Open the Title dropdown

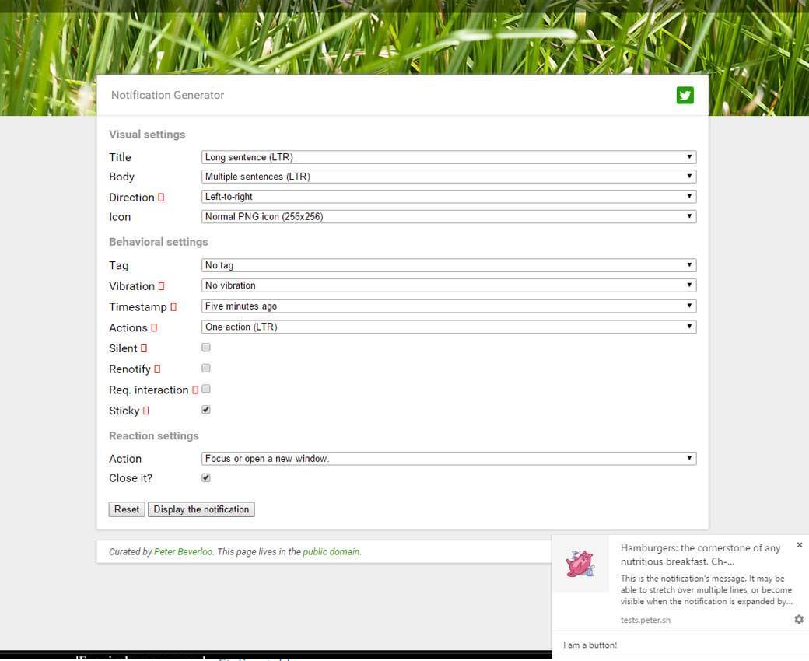pos(449,157)
